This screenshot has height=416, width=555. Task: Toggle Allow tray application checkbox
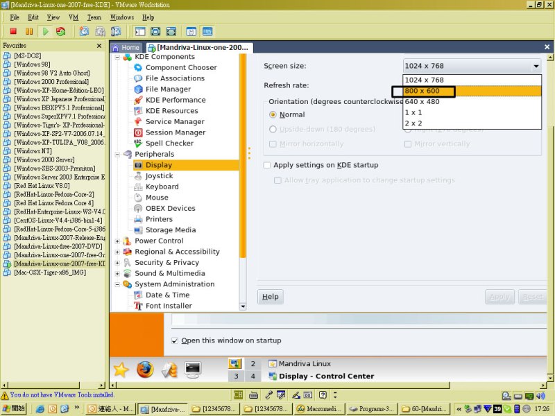(278, 180)
